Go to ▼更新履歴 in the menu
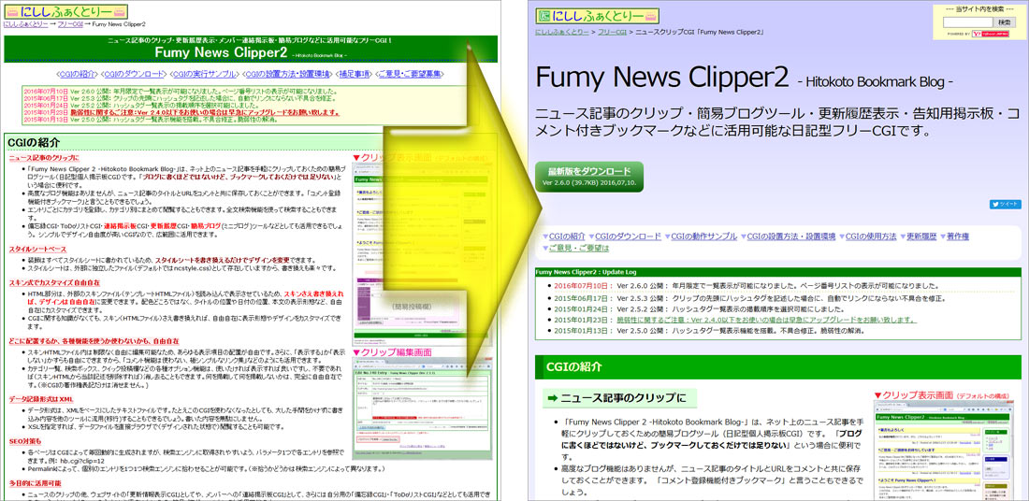The height and width of the screenshot is (501, 1029). tap(918, 236)
